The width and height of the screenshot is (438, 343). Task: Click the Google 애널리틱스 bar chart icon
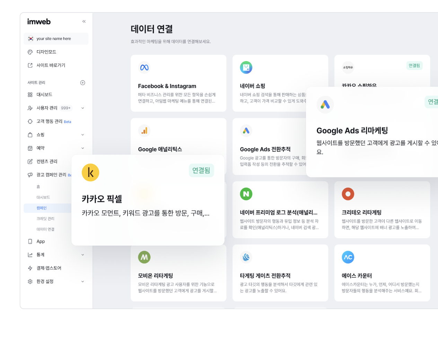(144, 131)
